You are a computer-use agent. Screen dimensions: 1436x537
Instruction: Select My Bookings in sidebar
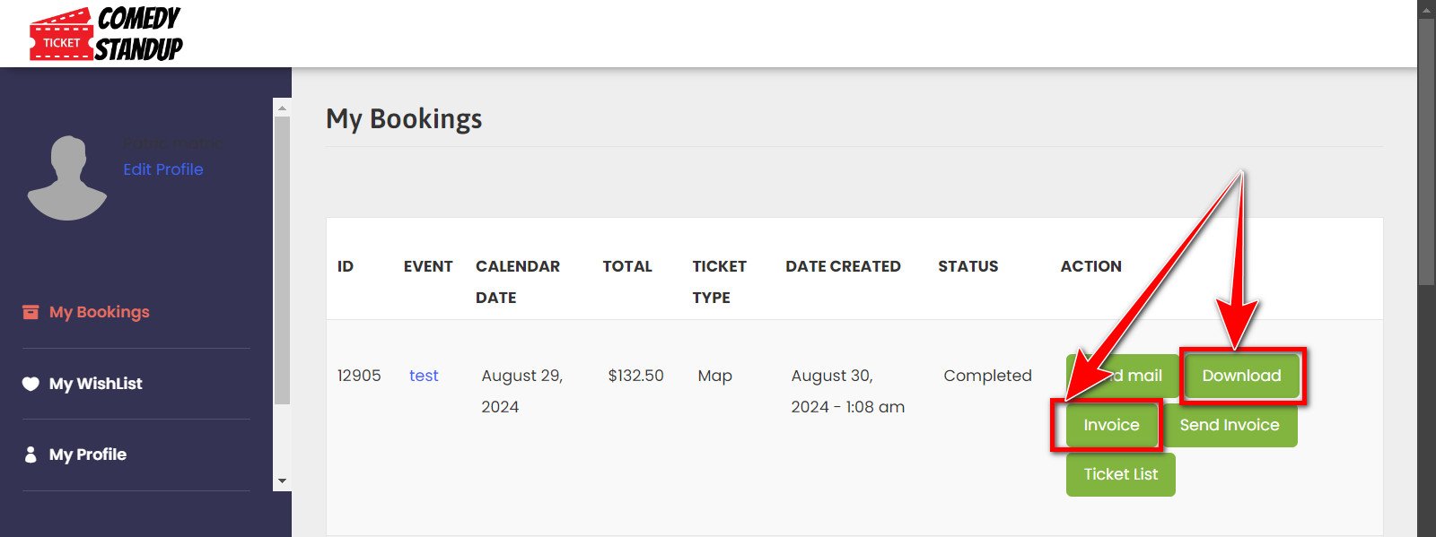(99, 312)
